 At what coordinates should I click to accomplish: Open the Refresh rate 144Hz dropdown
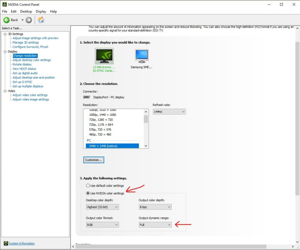(169, 112)
